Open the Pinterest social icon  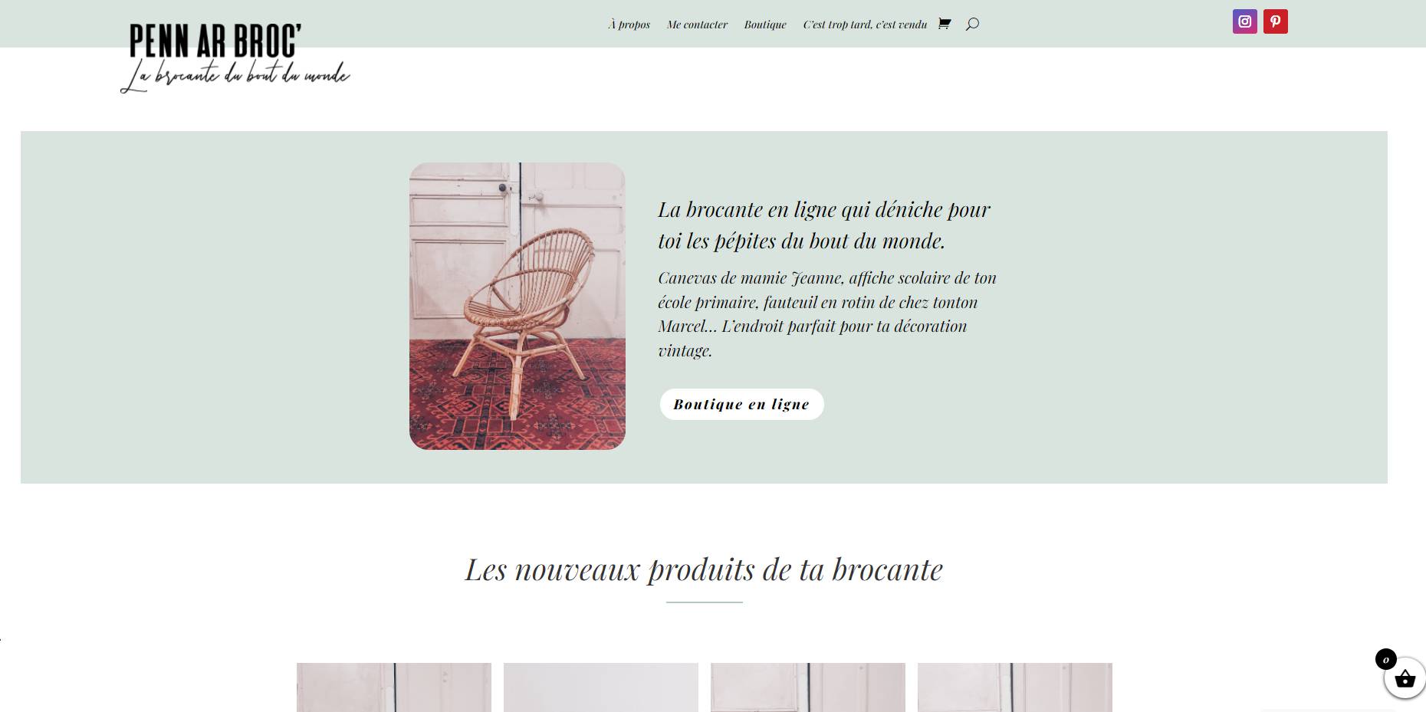pos(1275,21)
